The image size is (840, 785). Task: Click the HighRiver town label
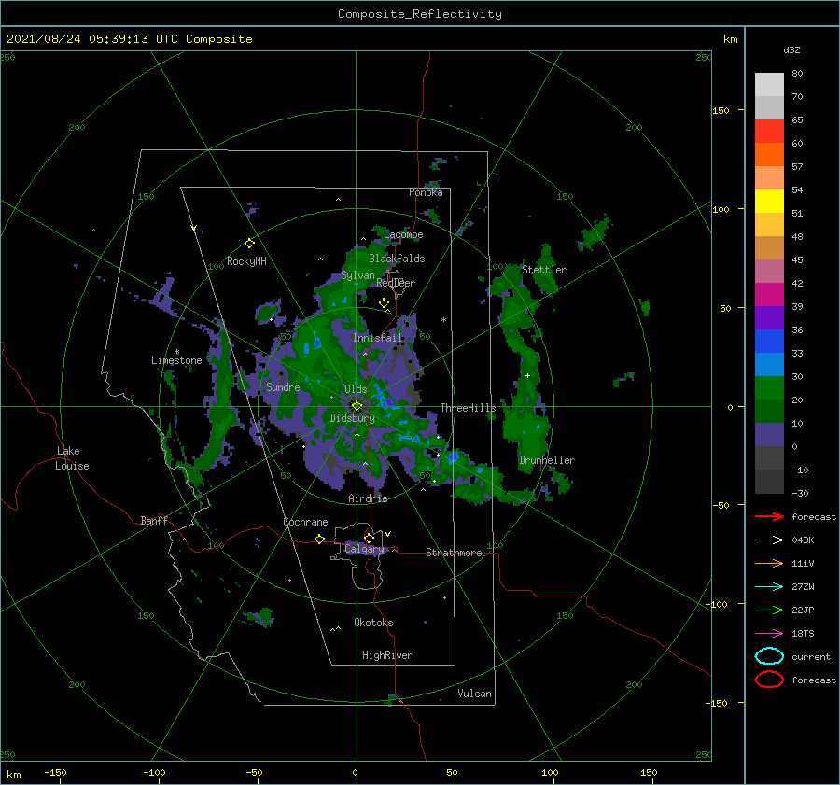[x=387, y=655]
